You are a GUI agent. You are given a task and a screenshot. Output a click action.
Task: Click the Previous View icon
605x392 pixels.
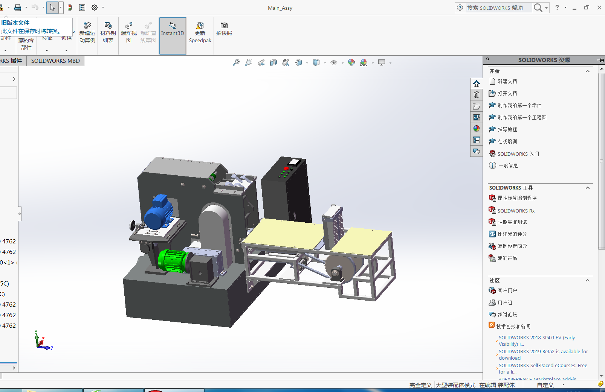coord(261,62)
